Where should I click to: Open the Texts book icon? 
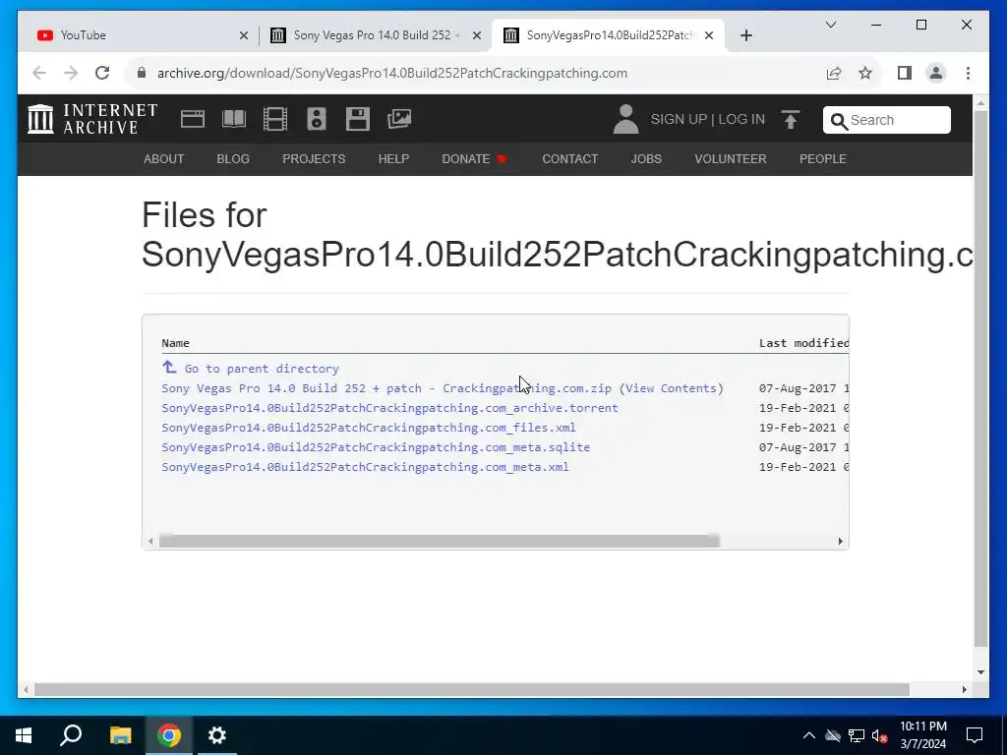pos(234,119)
